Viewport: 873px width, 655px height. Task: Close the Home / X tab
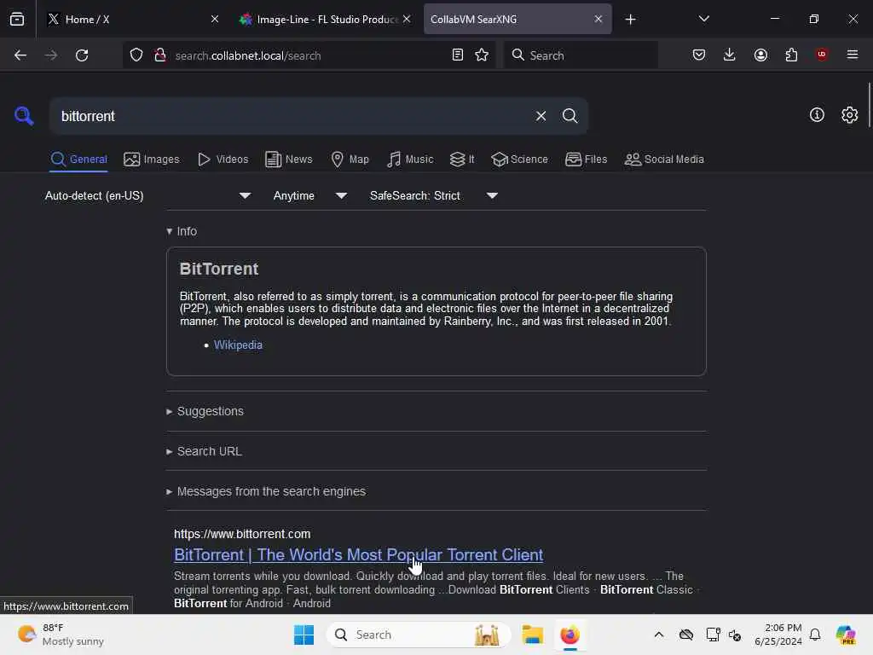[215, 19]
